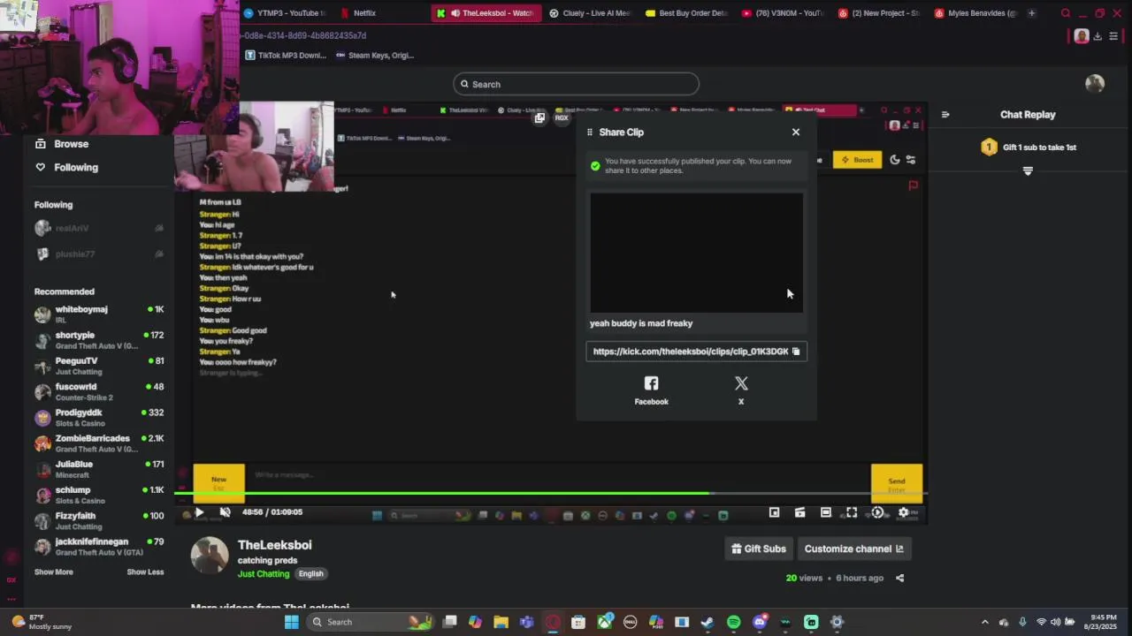This screenshot has height=636, width=1132.
Task: Open schlump channel in sidebar
Action: [x=99, y=495]
